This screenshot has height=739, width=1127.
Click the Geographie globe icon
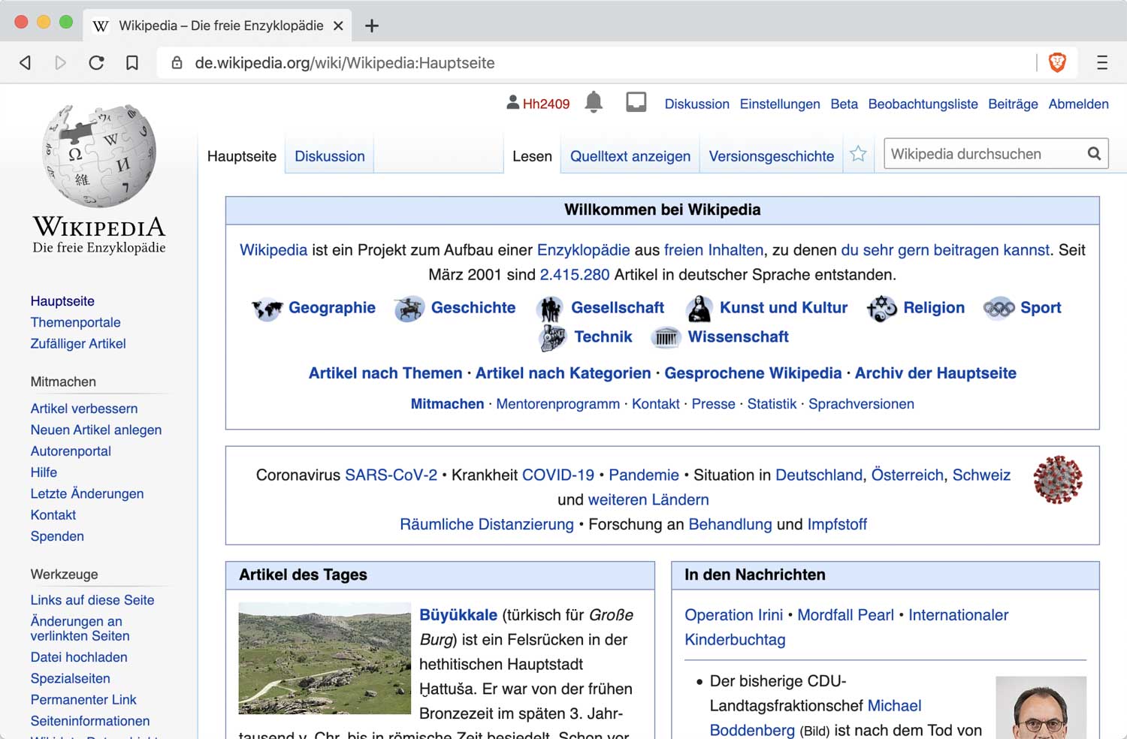[x=267, y=308]
